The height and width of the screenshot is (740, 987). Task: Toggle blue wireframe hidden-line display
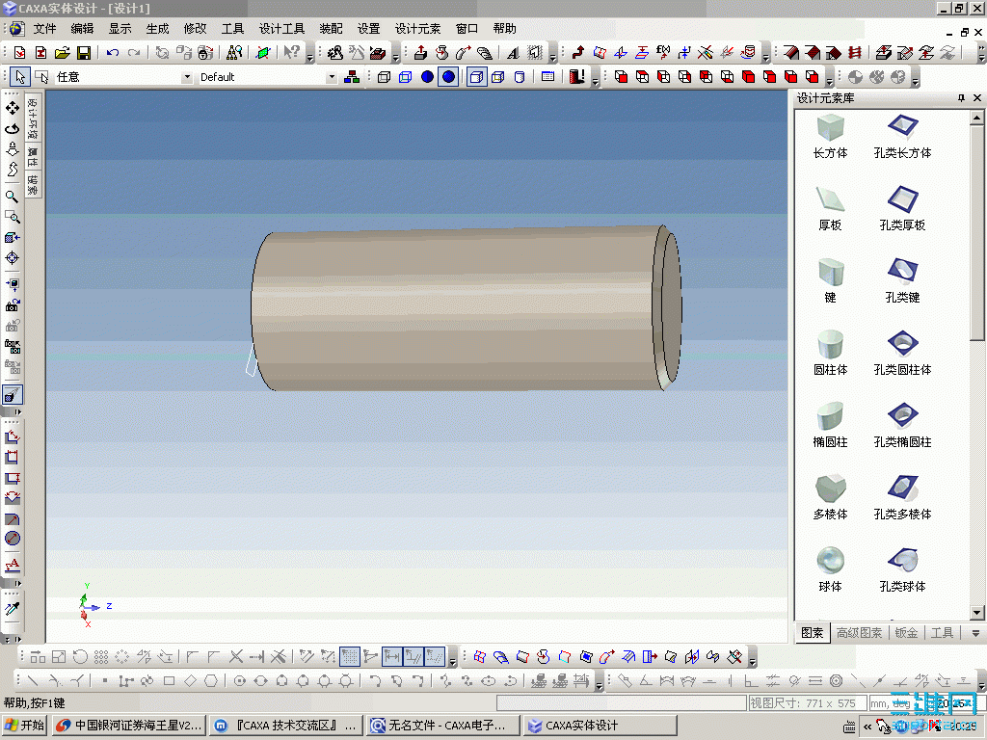click(x=406, y=77)
